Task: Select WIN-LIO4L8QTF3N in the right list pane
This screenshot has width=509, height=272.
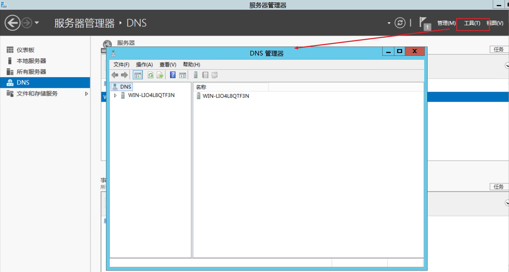Action: point(226,96)
